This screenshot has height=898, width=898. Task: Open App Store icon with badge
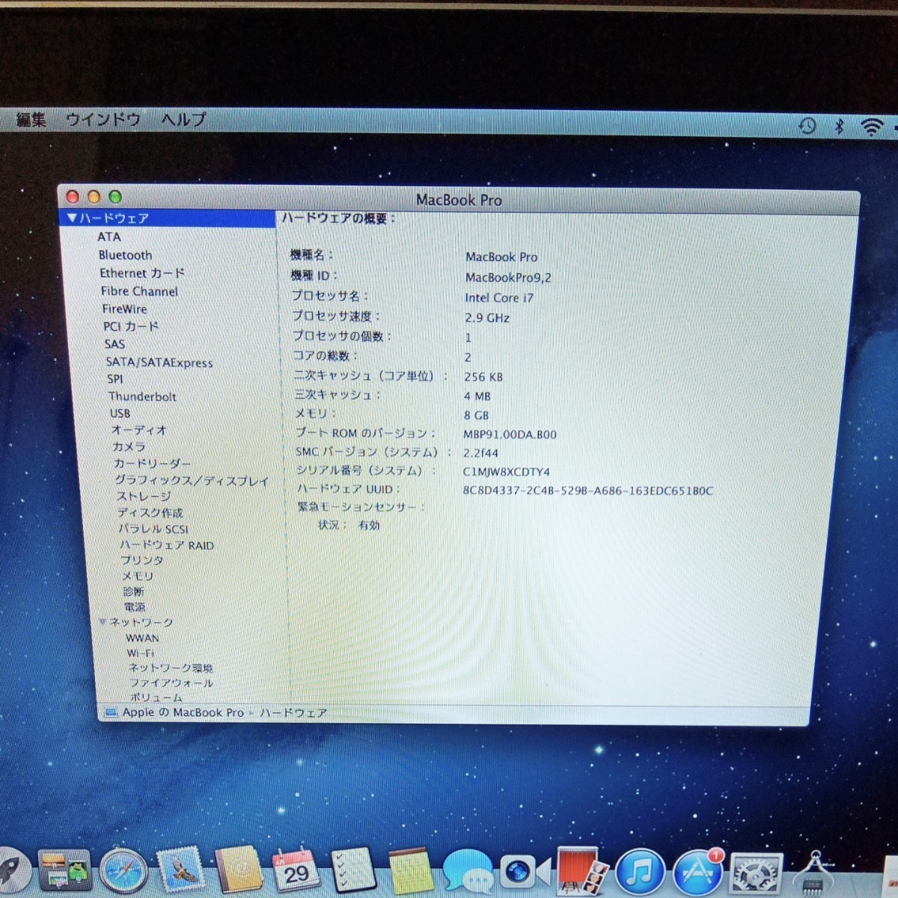[697, 873]
